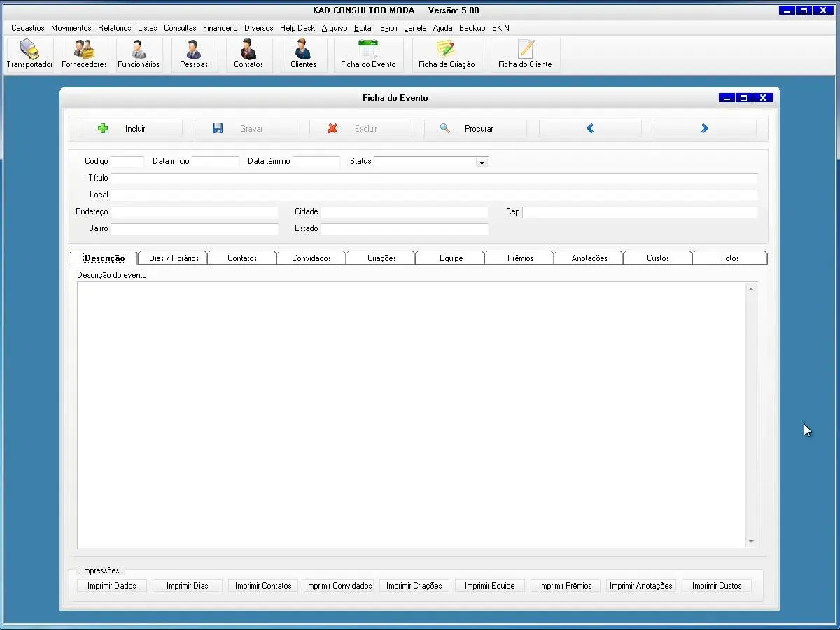Click the Incluir button with plus icon

tap(131, 129)
